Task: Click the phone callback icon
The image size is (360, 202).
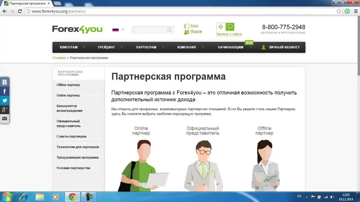Action: click(x=220, y=27)
